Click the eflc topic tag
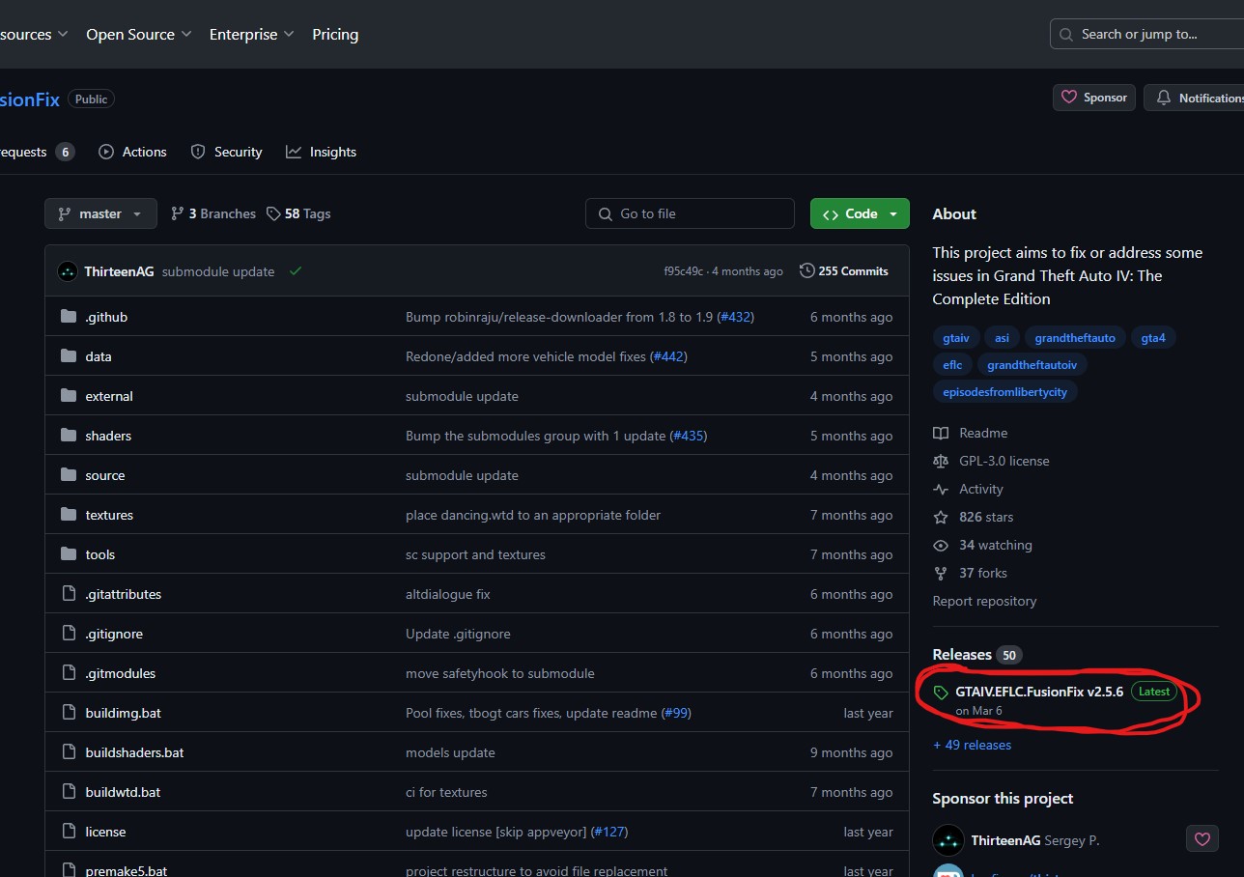Screen dimensions: 1244x877 [x=952, y=365]
